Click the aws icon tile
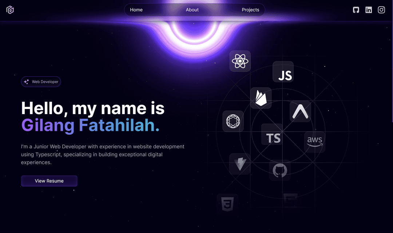 pos(314,142)
